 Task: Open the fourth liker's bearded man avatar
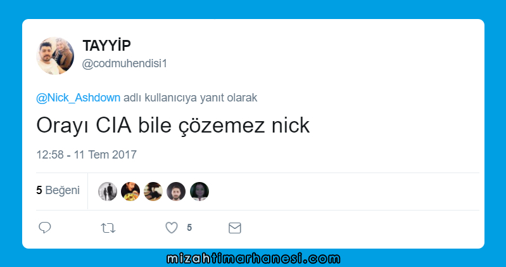[176, 192]
